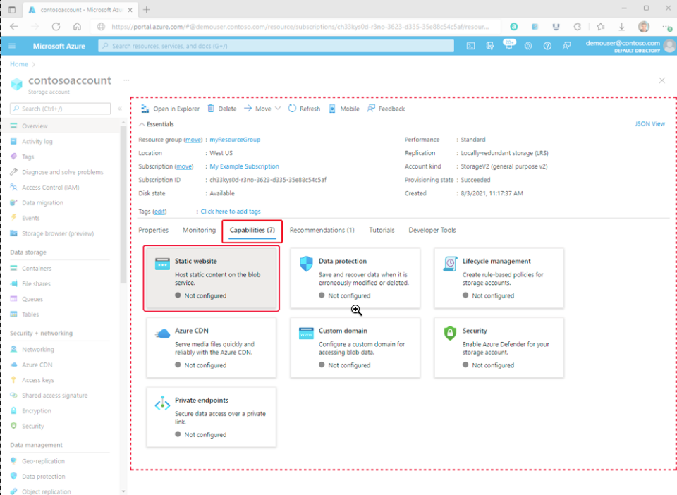
Task: Click the Mobile icon in command bar
Action: (332, 109)
